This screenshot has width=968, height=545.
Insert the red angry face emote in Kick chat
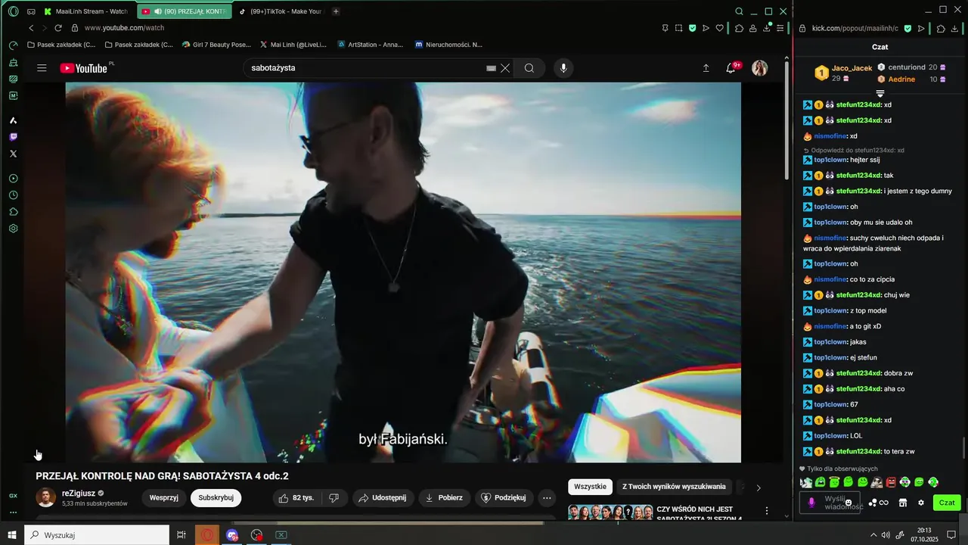891,482
